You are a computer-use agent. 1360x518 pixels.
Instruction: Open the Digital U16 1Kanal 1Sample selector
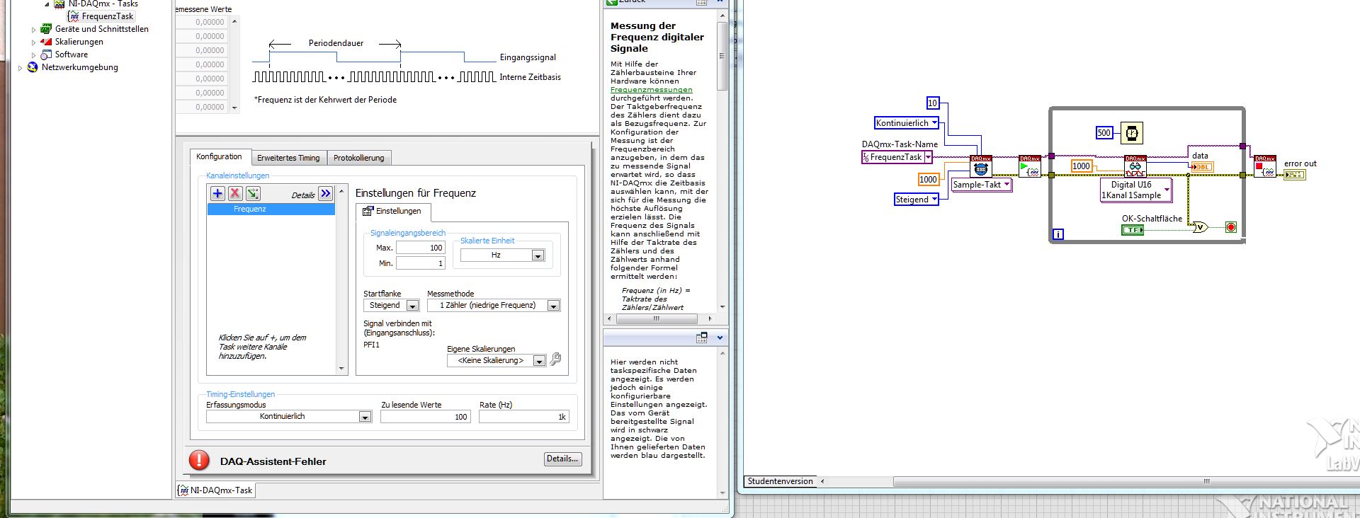[1136, 190]
